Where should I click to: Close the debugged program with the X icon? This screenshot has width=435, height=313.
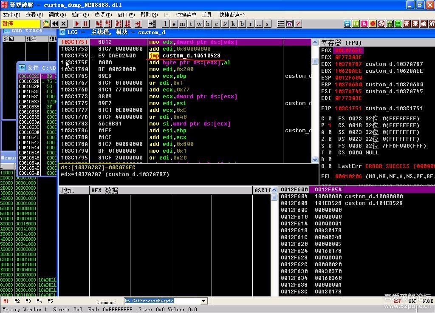point(64,24)
